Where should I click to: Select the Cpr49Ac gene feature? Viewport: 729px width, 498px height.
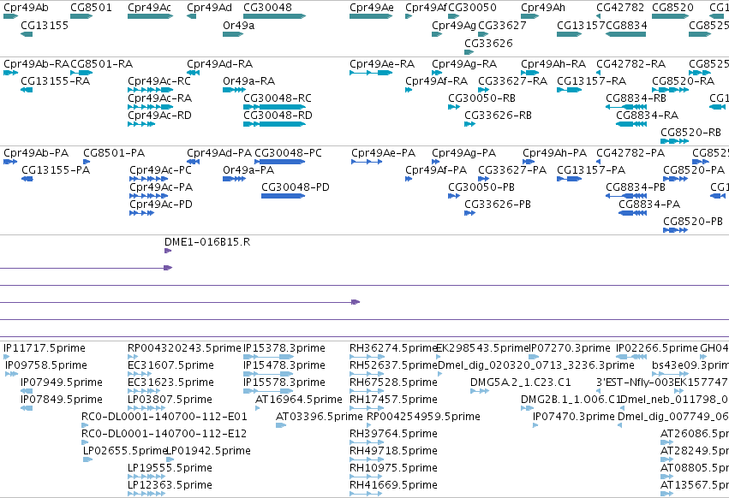[x=150, y=16]
